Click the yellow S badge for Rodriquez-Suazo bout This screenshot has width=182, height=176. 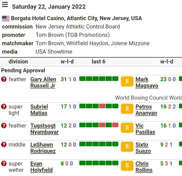pyautogui.click(x=127, y=146)
